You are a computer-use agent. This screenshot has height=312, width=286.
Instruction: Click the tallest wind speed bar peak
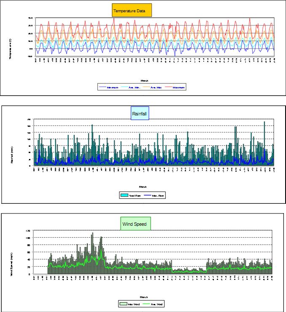(92, 234)
